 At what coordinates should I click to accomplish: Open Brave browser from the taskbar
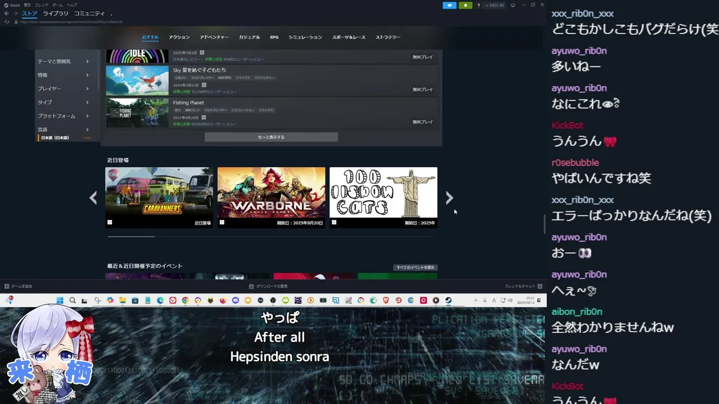pyautogui.click(x=385, y=301)
